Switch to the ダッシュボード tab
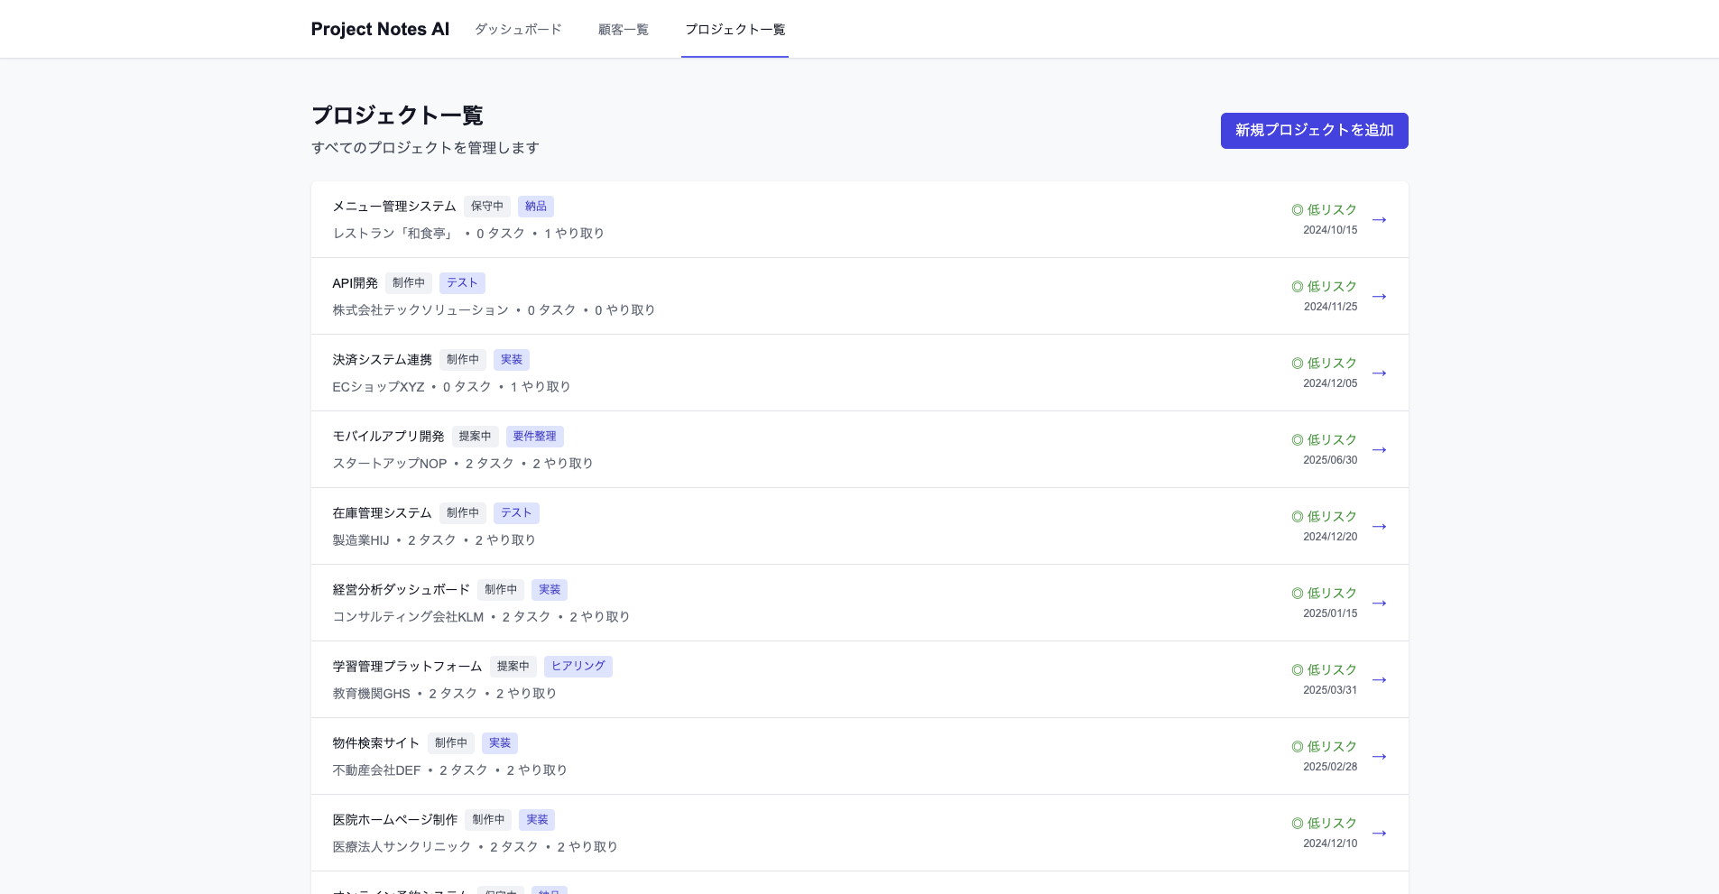This screenshot has height=894, width=1719. (x=517, y=28)
